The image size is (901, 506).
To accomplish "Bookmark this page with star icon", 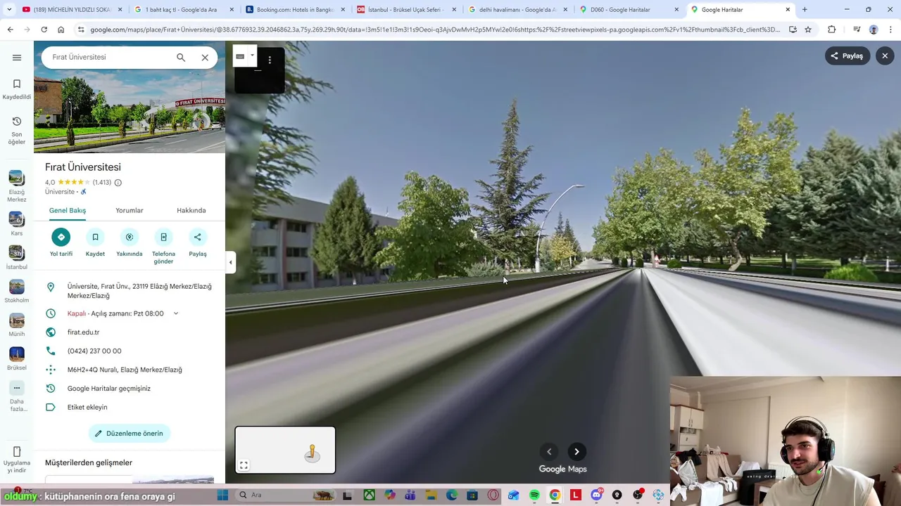I will click(x=808, y=30).
